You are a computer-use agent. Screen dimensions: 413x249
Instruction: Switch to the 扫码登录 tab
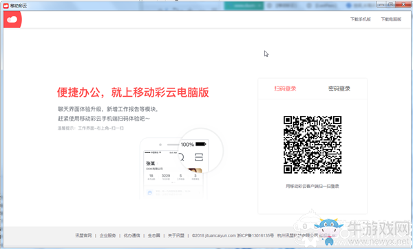coord(285,88)
